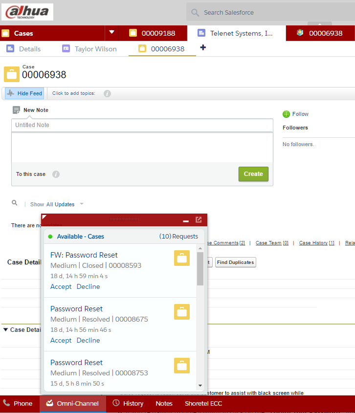Select the New Note publisher action
Screen dimensions: 355x413
click(x=31, y=110)
